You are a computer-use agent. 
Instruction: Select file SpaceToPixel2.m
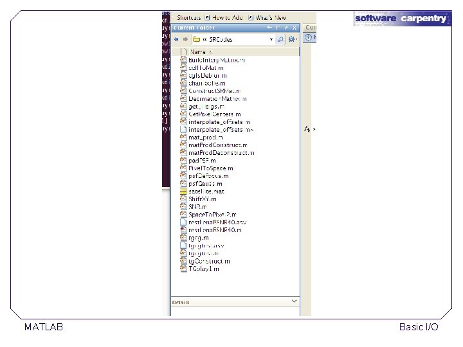(212, 215)
